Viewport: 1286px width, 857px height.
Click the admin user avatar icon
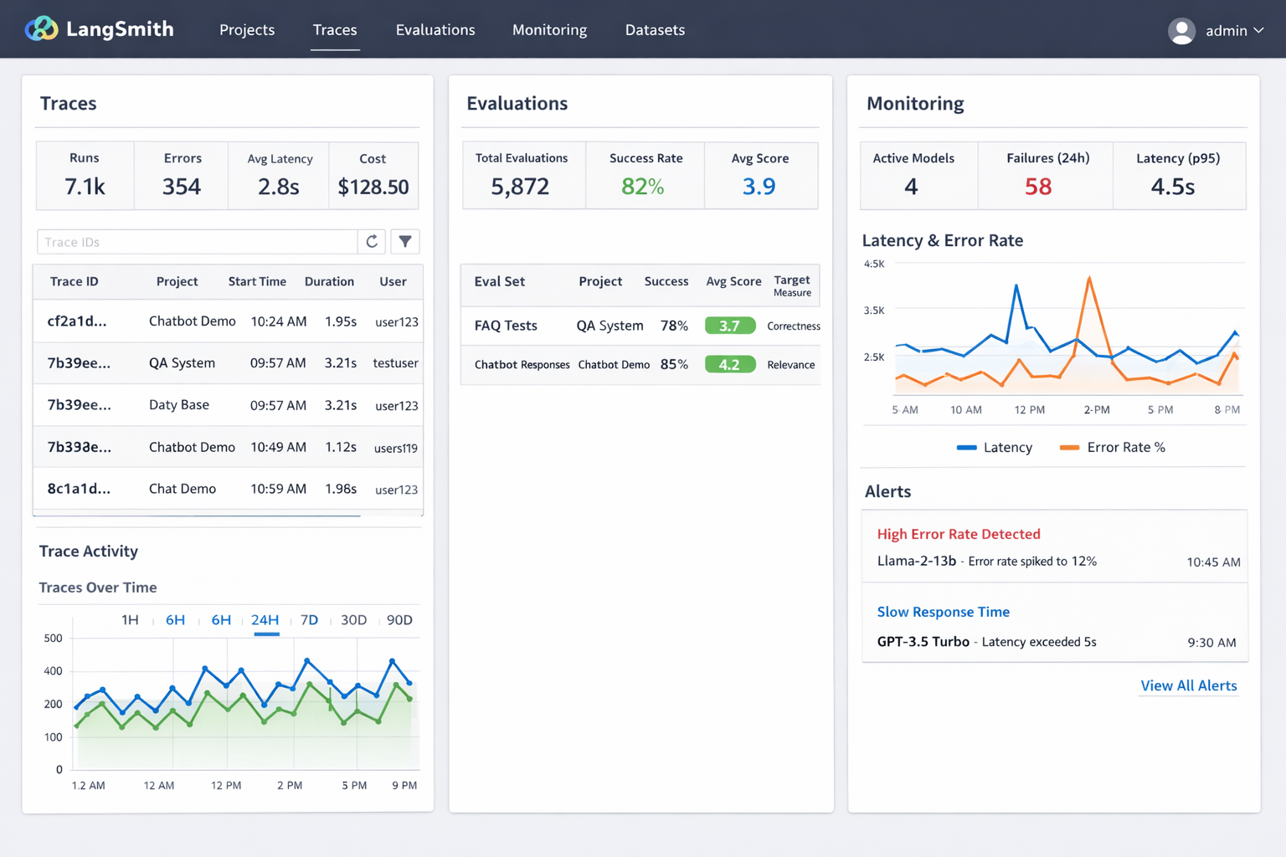[1181, 31]
